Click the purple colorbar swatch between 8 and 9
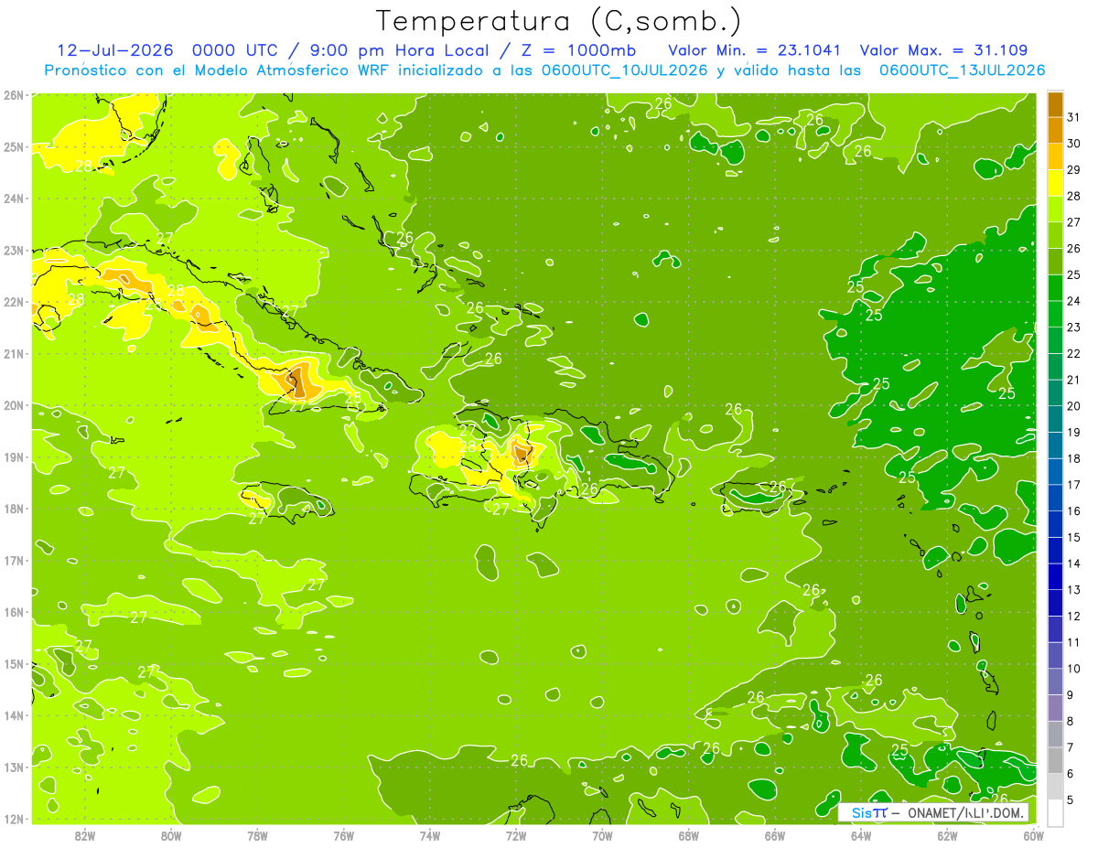This screenshot has height=848, width=1098. 1055,707
